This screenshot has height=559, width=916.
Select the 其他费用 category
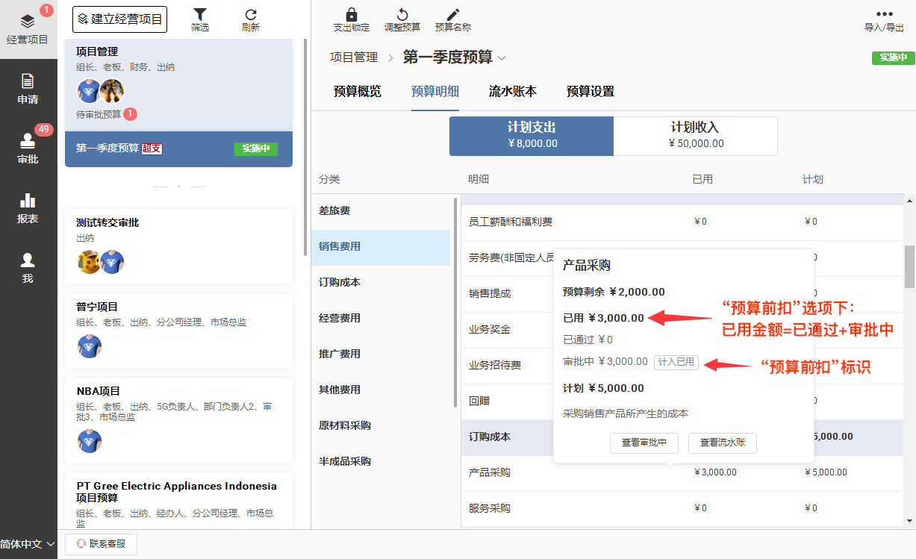tap(381, 390)
